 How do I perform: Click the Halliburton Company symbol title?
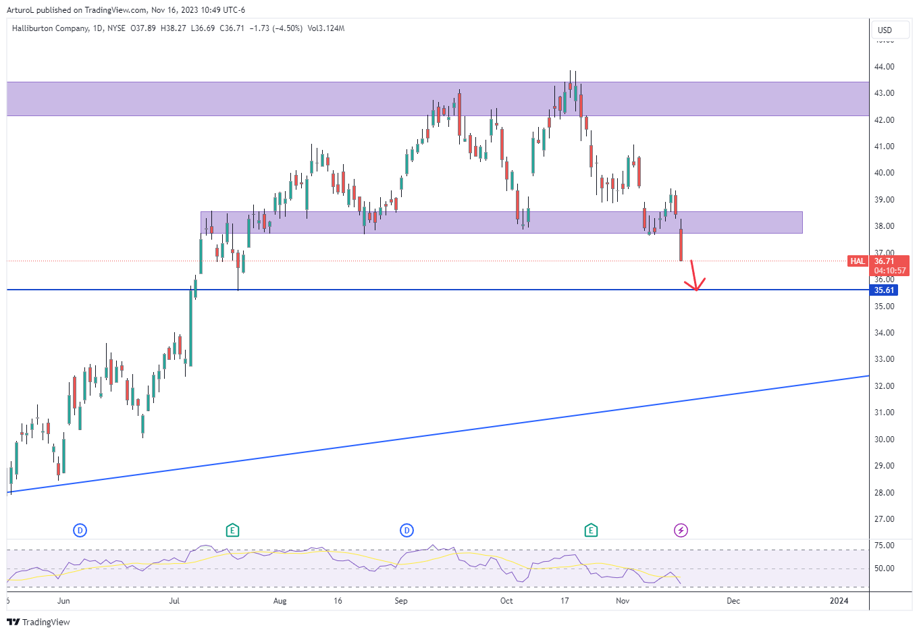click(x=51, y=28)
